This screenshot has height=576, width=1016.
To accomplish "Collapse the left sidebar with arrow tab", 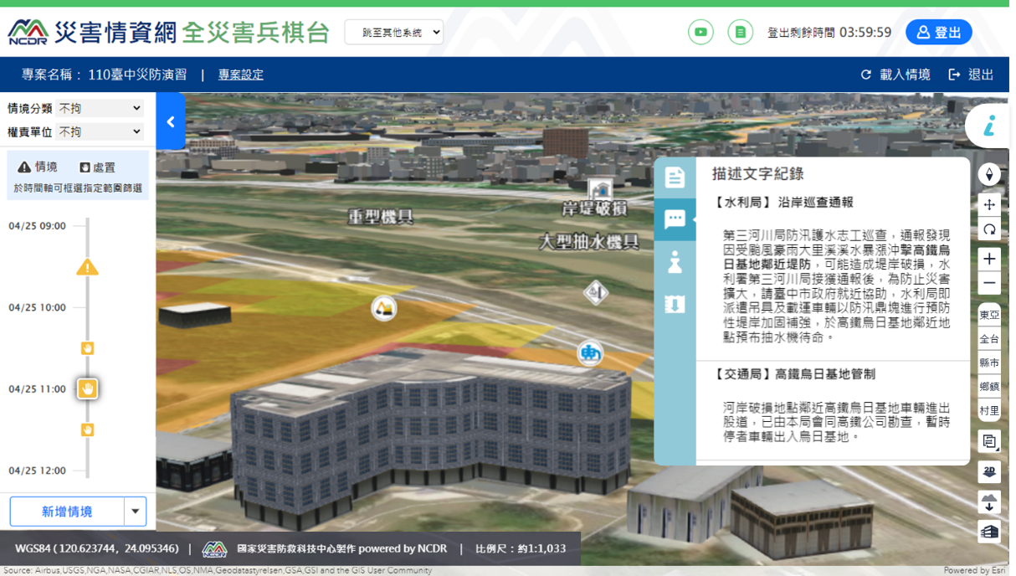I will [171, 122].
